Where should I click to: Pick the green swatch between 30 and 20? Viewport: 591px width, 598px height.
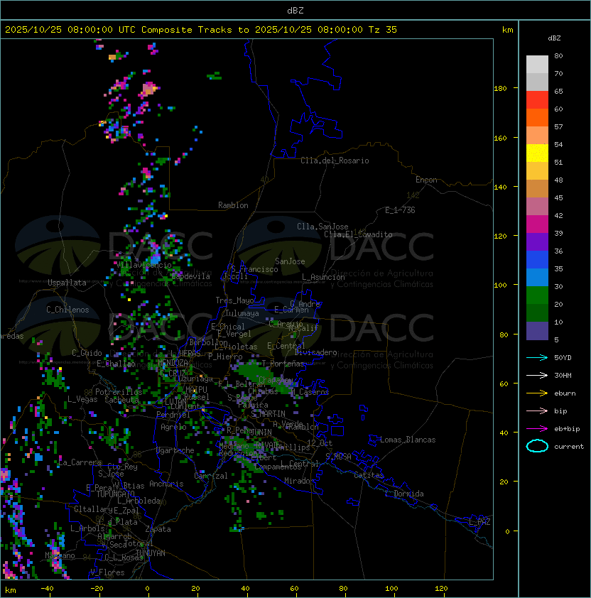[x=537, y=295]
